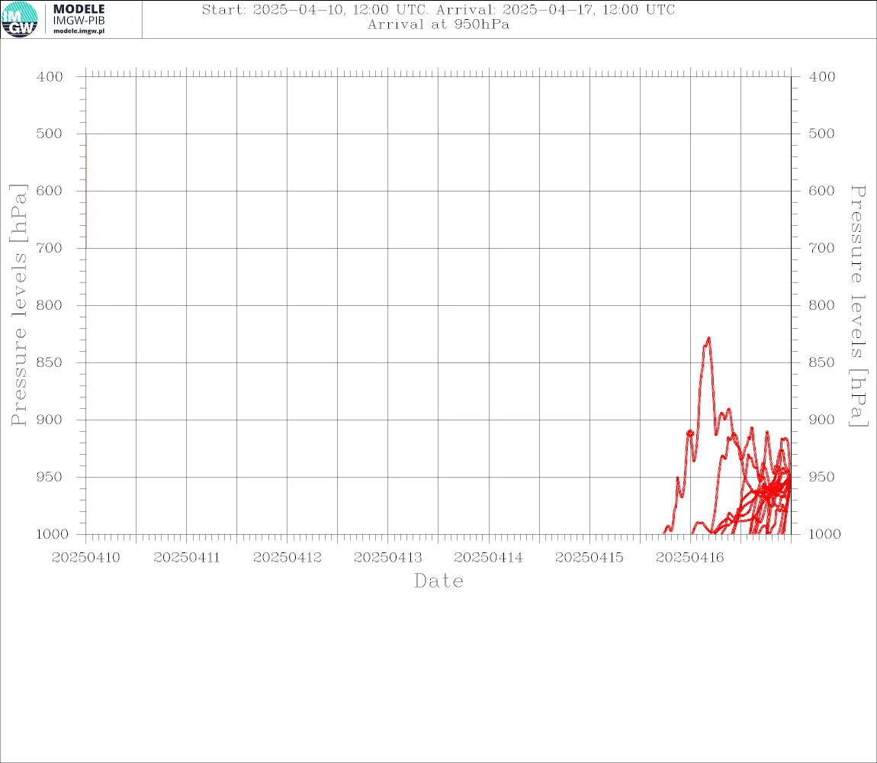
Task: Click the highest red trajectory peak near 830 hPa
Action: click(x=708, y=339)
